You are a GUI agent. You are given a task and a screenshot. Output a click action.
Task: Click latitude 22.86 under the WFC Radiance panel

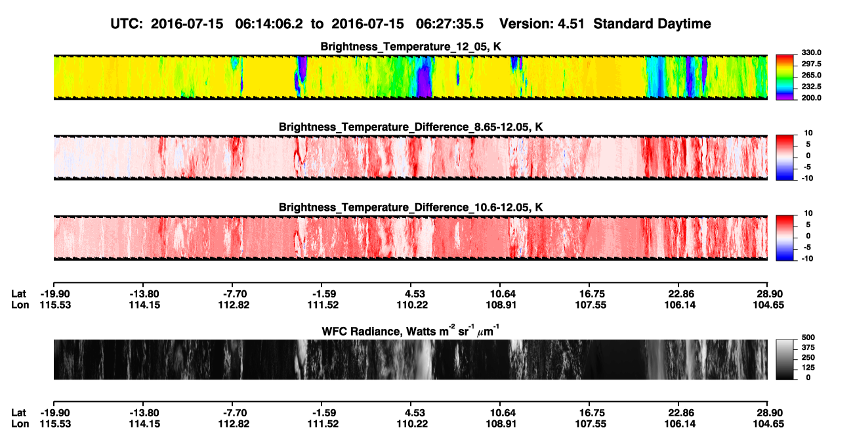(680, 412)
